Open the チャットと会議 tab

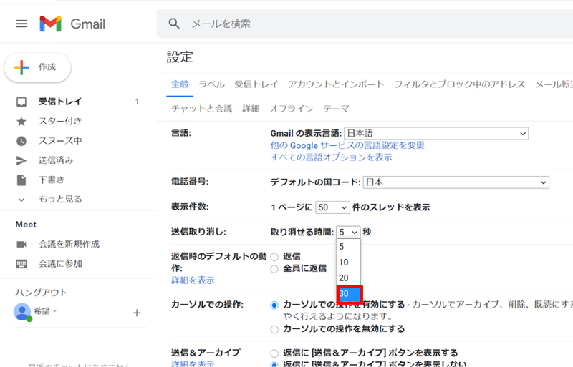[202, 109]
